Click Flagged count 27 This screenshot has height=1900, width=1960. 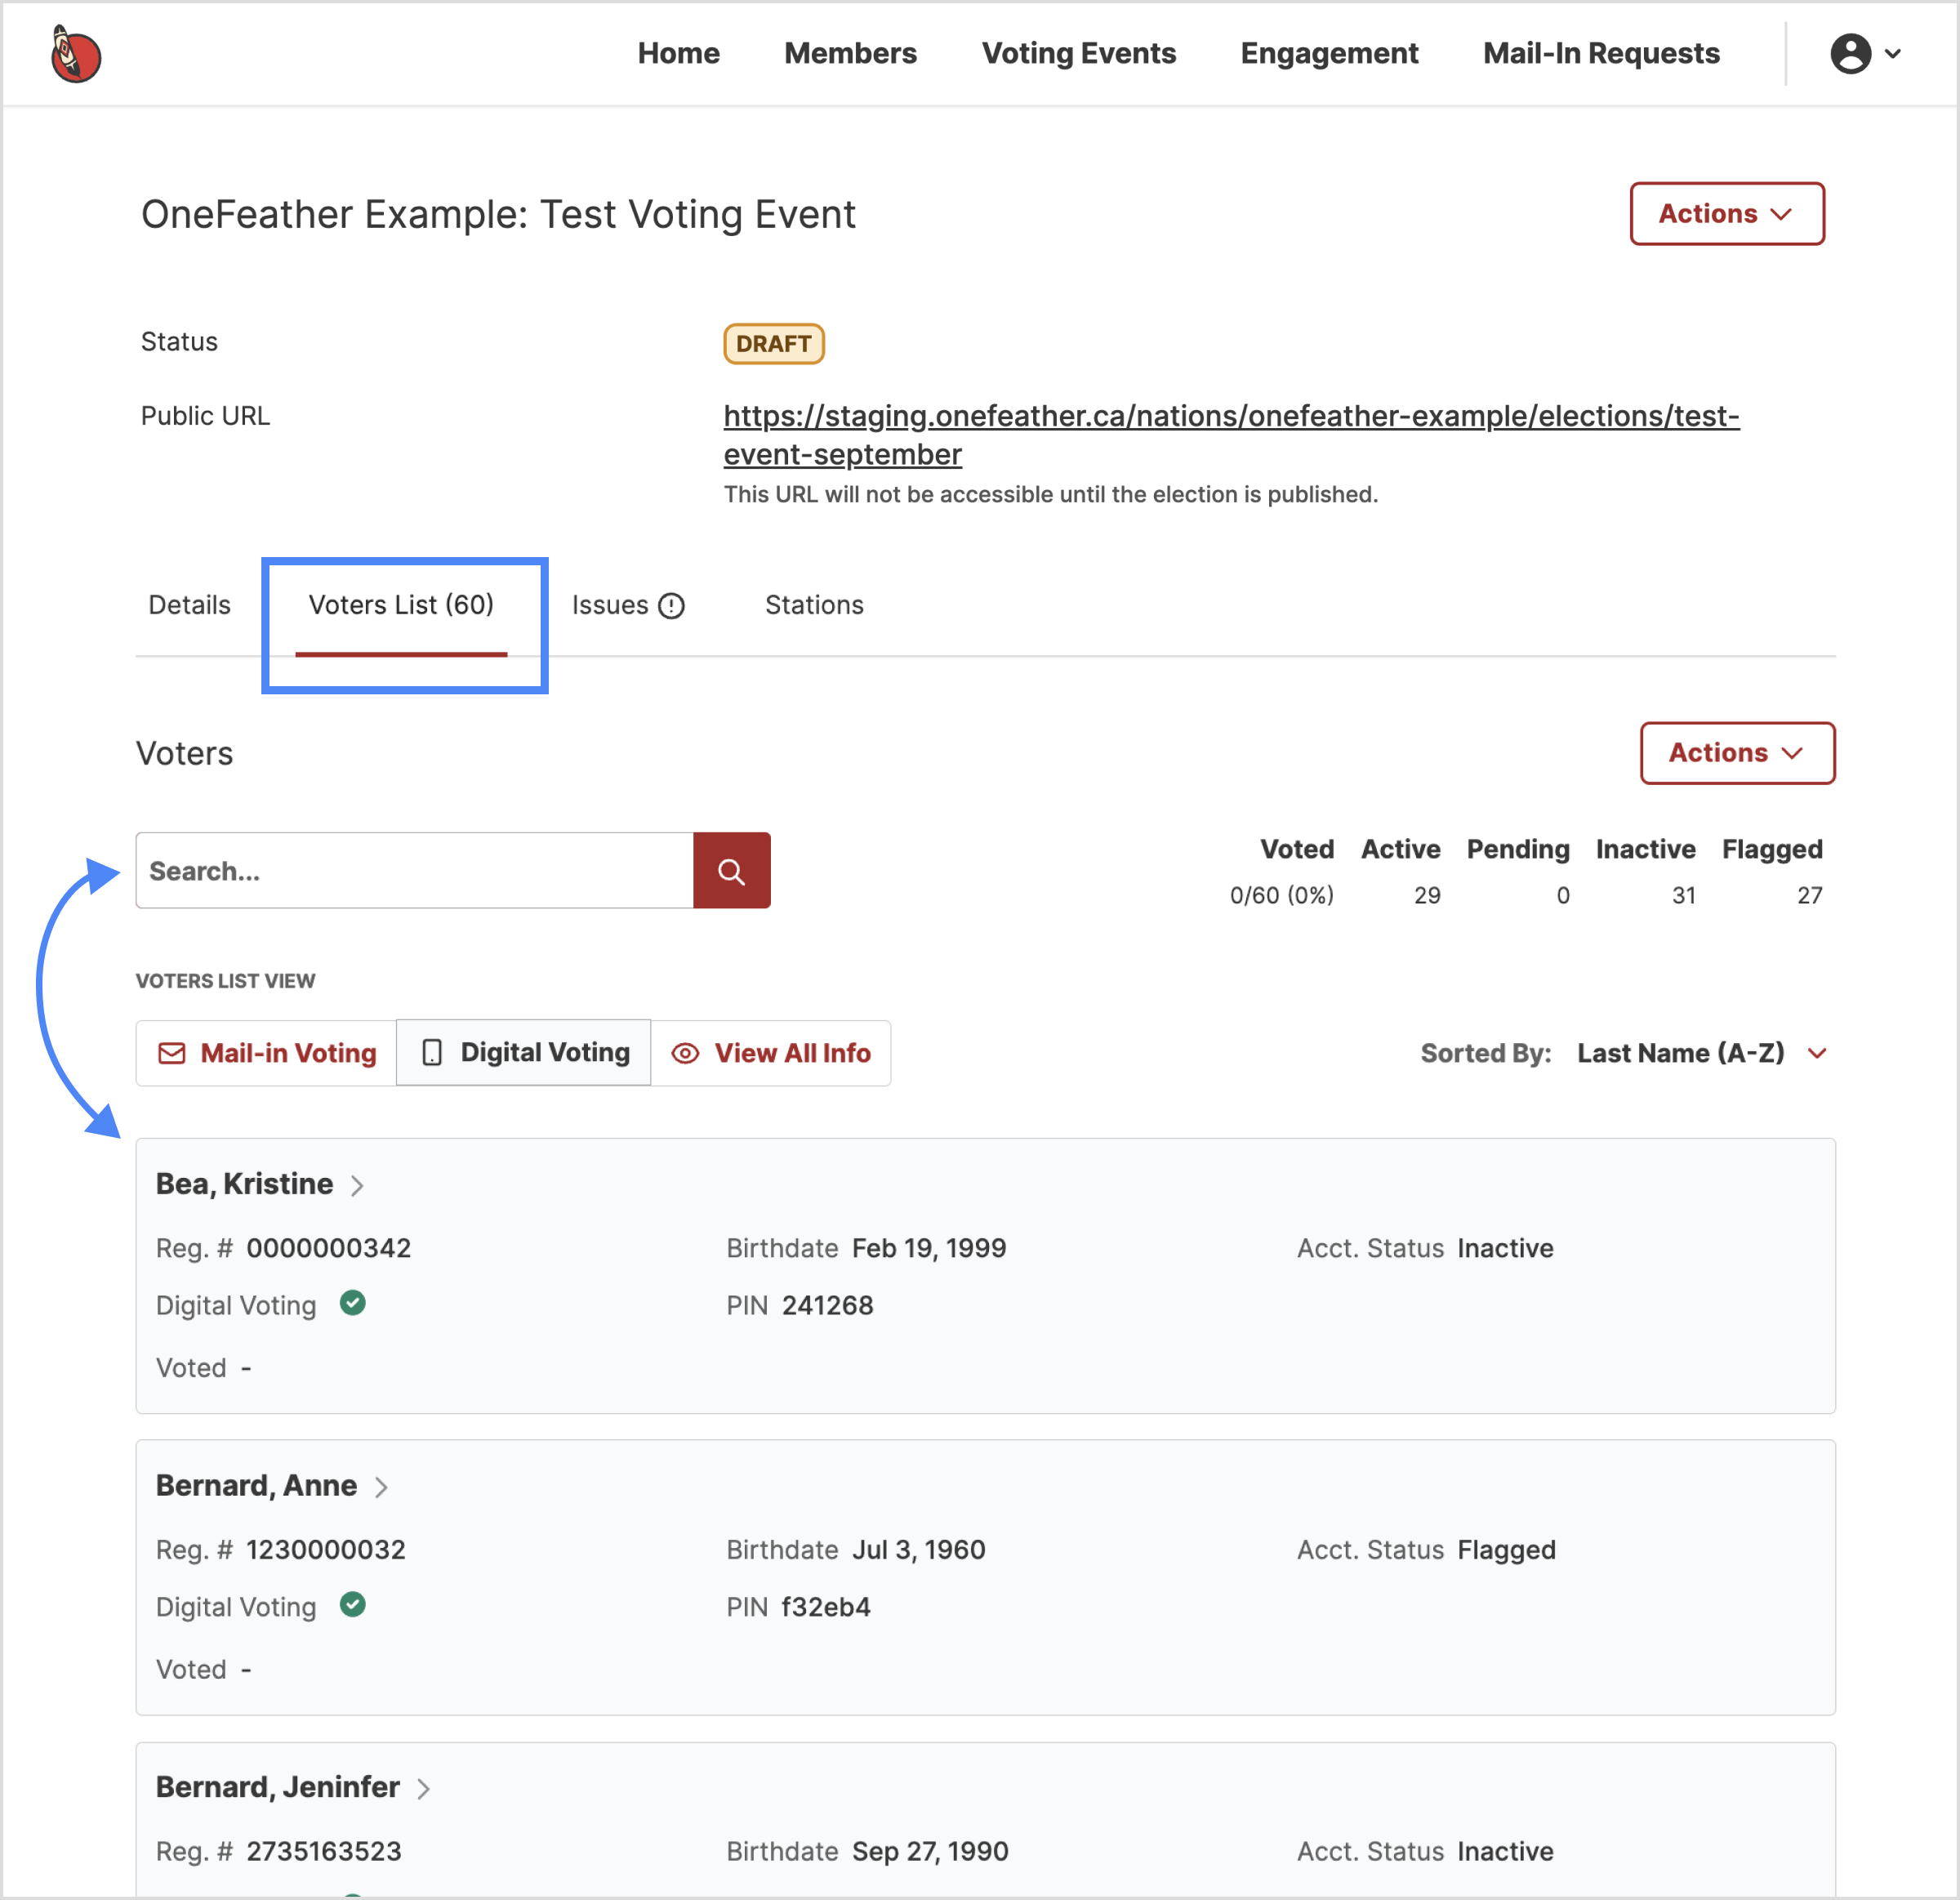click(x=1809, y=895)
